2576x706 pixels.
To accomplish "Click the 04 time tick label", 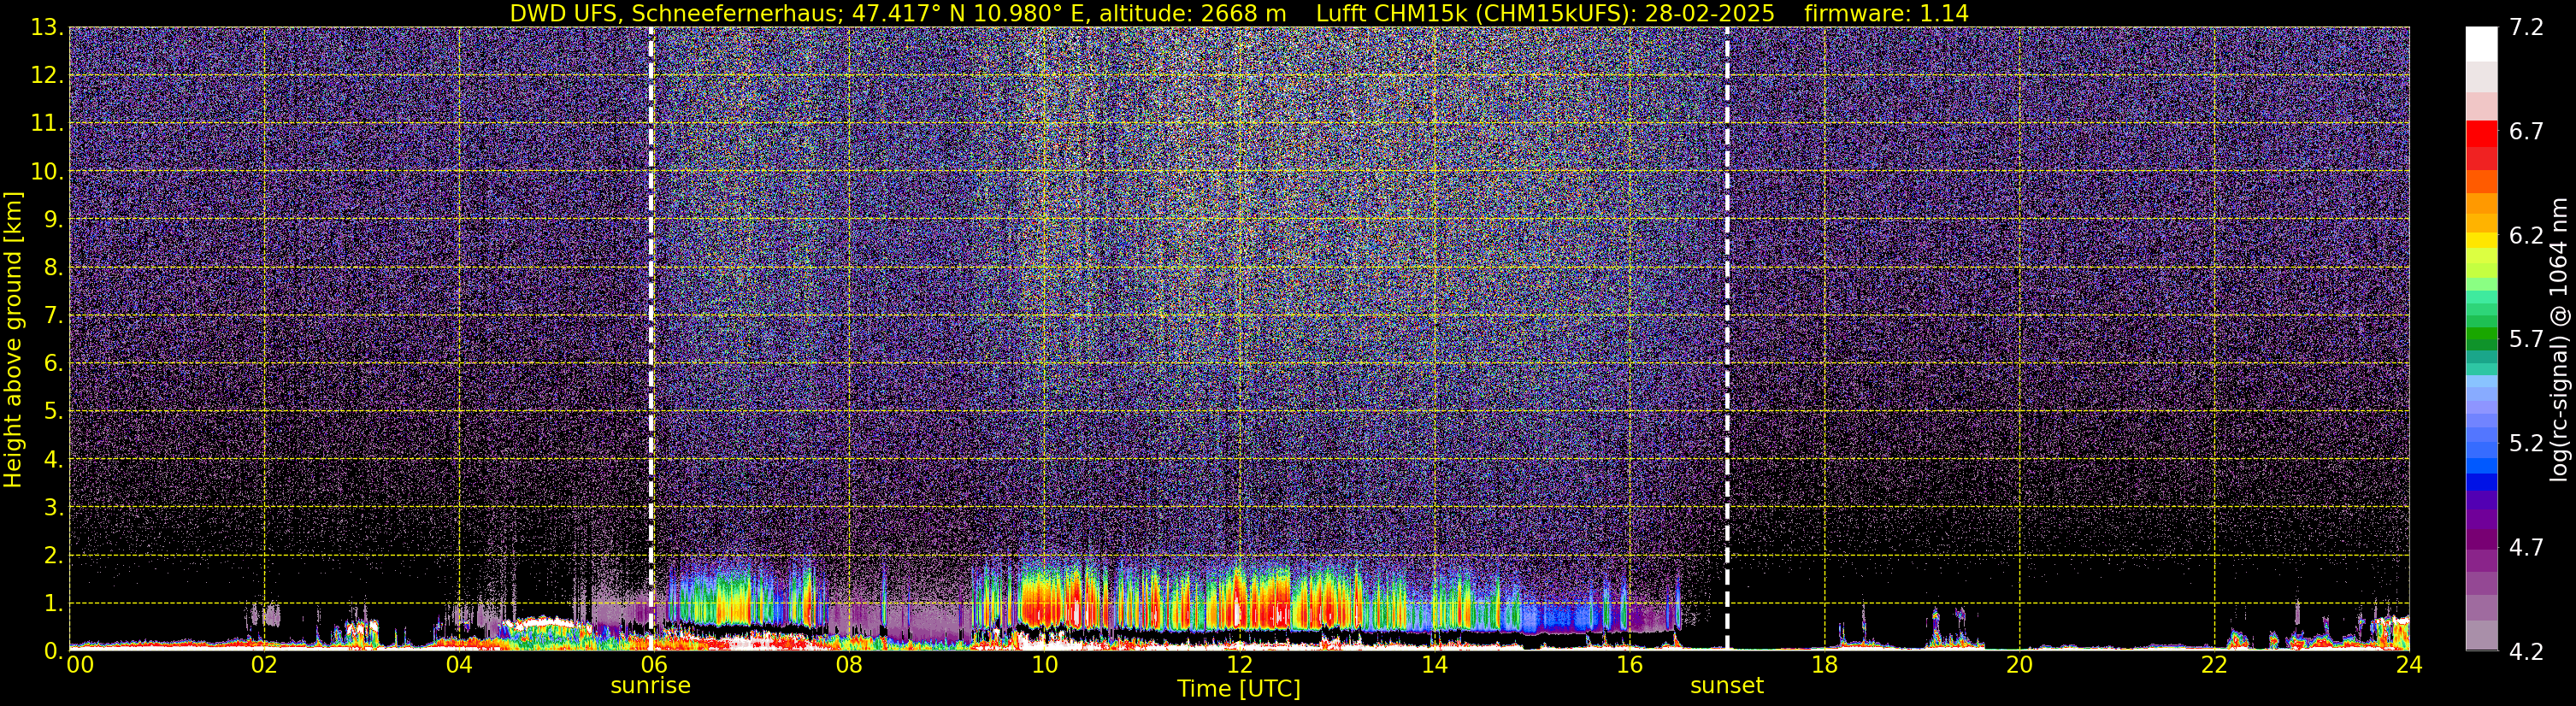I will [x=459, y=665].
